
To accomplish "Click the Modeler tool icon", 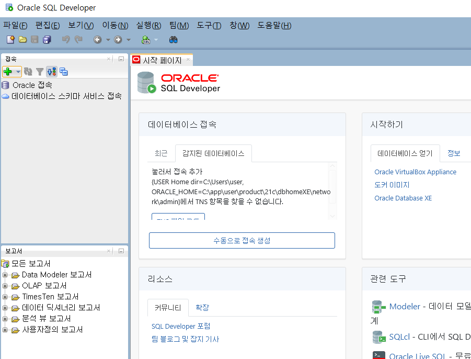I will point(378,307).
